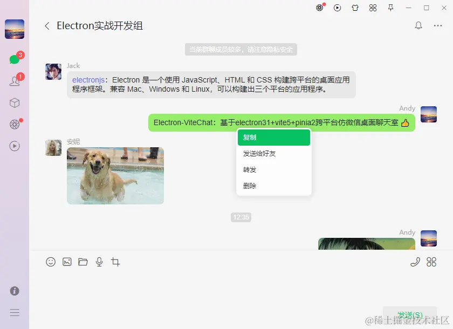This screenshot has height=329, width=453.
Task: Open the dog photo sent by 安妮
Action: click(x=115, y=175)
